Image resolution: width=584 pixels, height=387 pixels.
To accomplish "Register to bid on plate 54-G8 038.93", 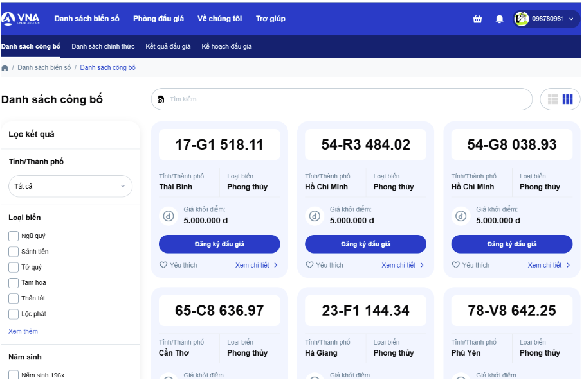I will (512, 245).
